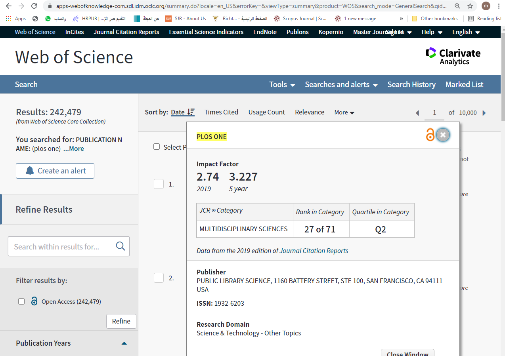Click the Create an alert button
The width and height of the screenshot is (505, 356).
(55, 171)
